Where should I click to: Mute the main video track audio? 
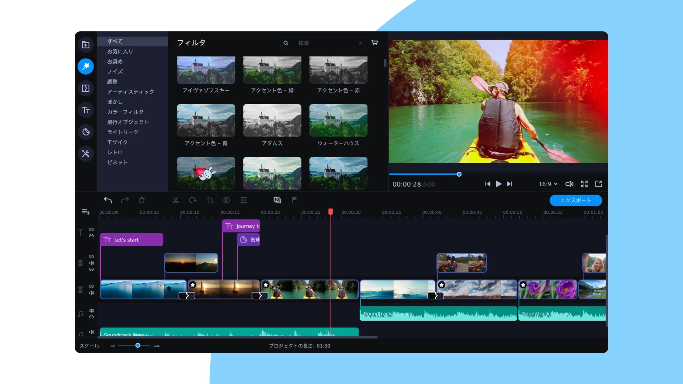coord(91,293)
